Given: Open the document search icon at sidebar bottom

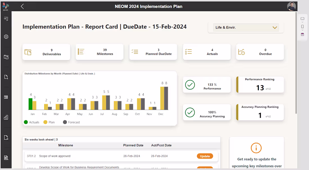Looking at the screenshot, I should [x=6, y=157].
